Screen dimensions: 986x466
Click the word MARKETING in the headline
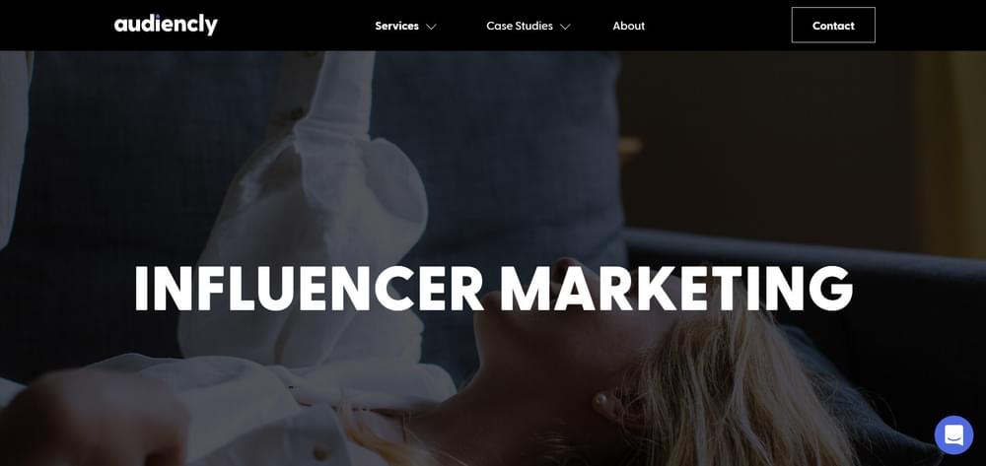676,289
